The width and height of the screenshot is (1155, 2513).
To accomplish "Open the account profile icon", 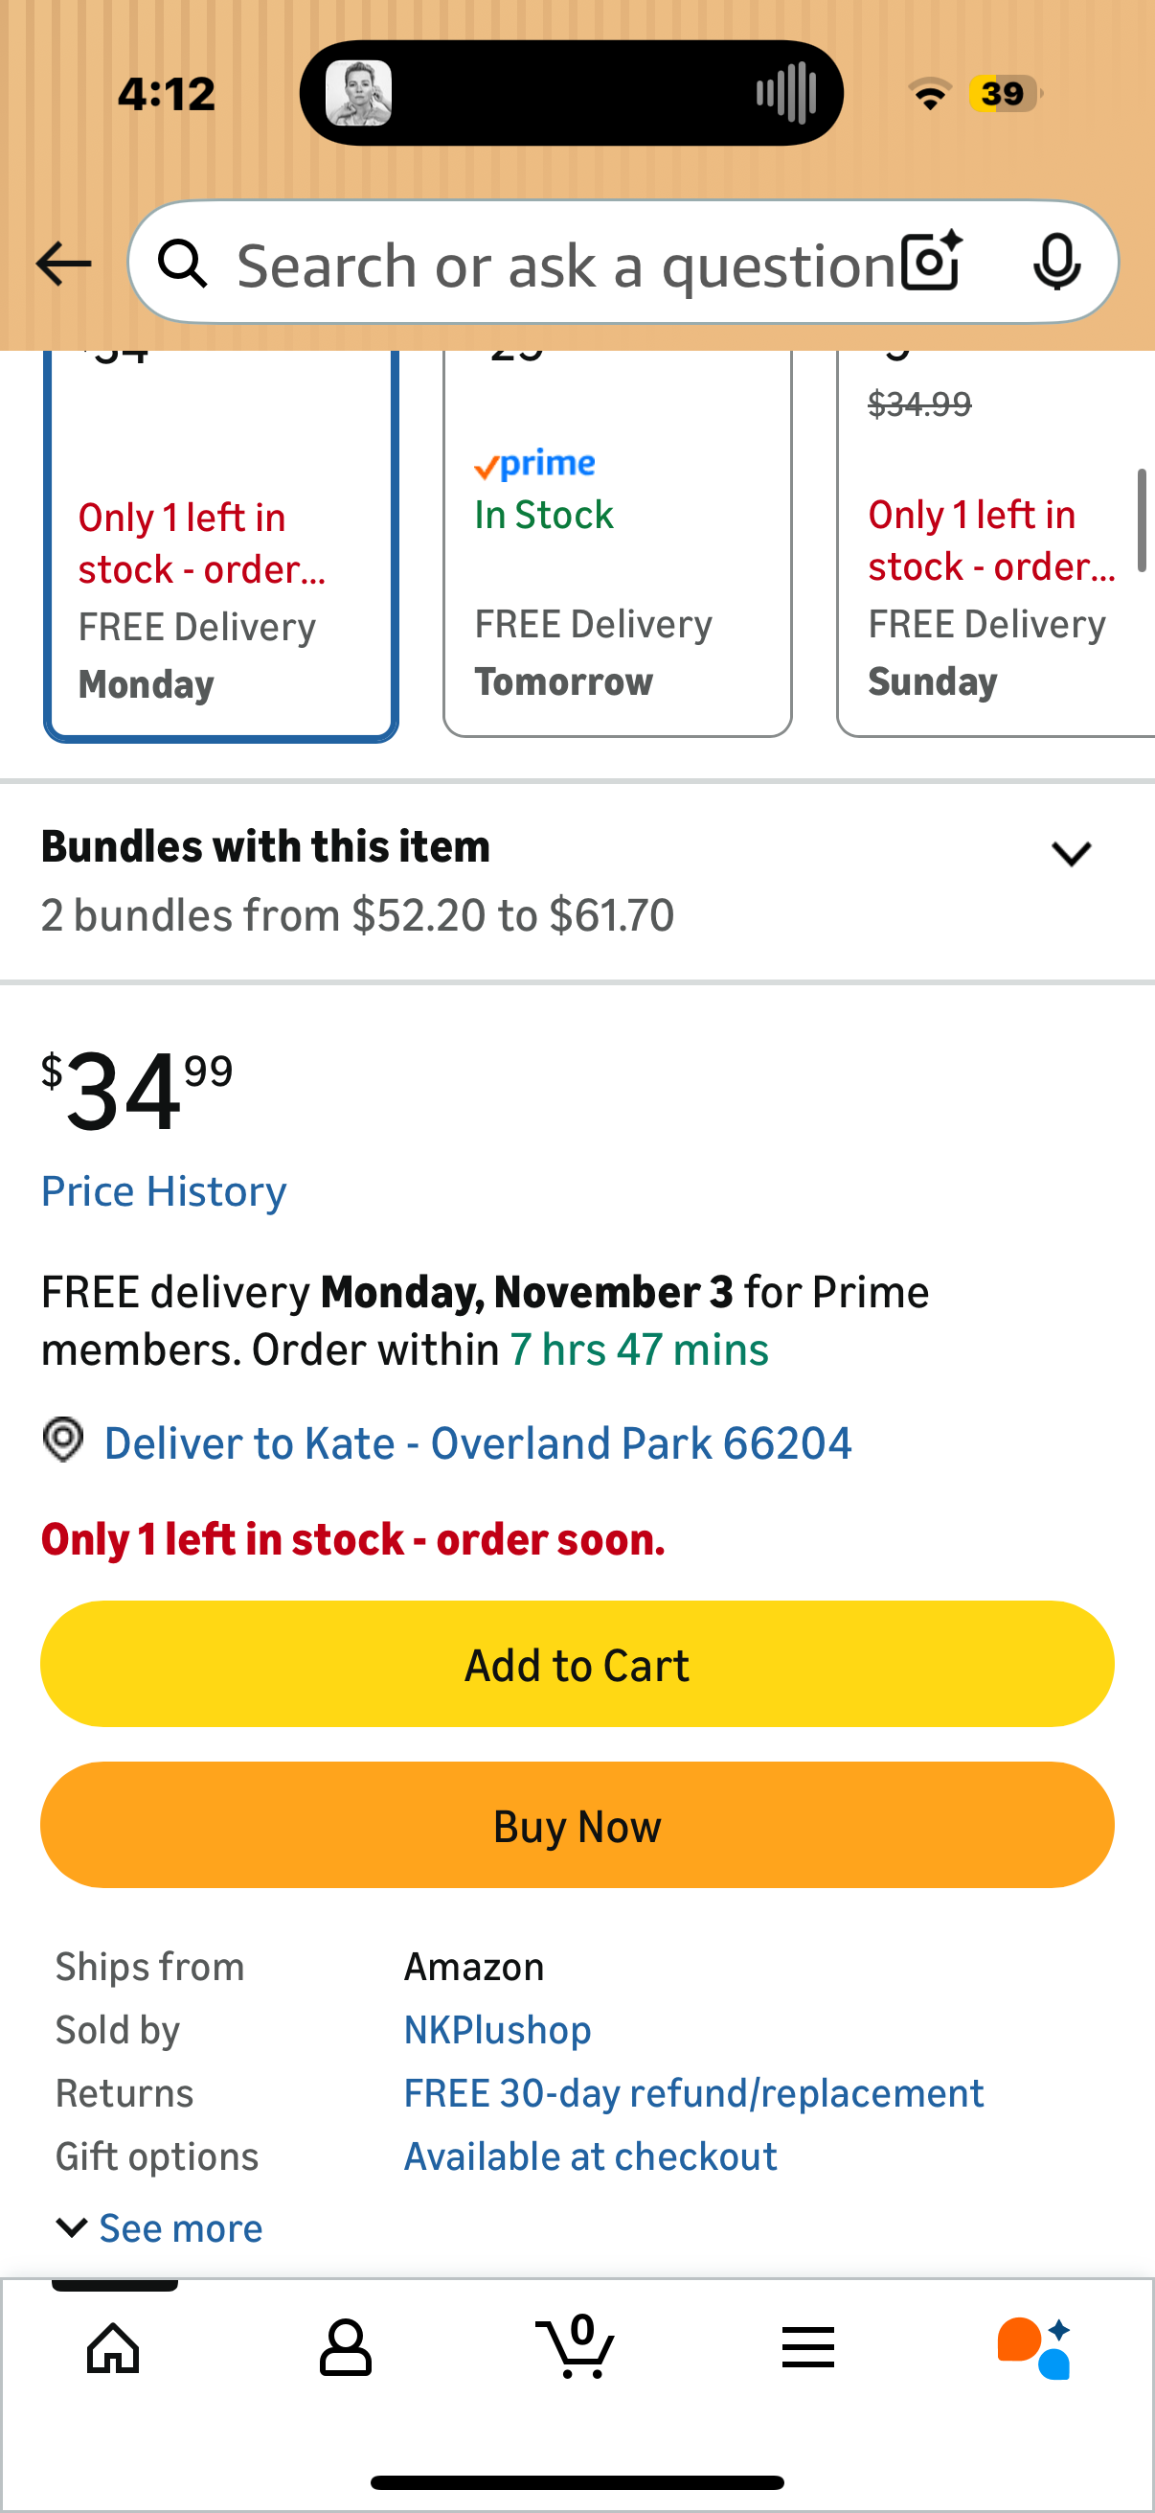I will click(345, 2347).
